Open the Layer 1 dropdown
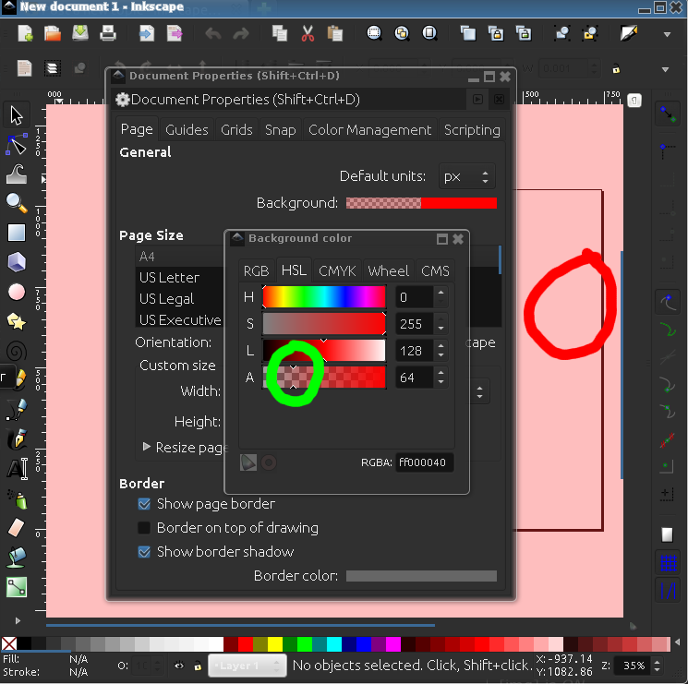688x684 pixels. coord(246,666)
